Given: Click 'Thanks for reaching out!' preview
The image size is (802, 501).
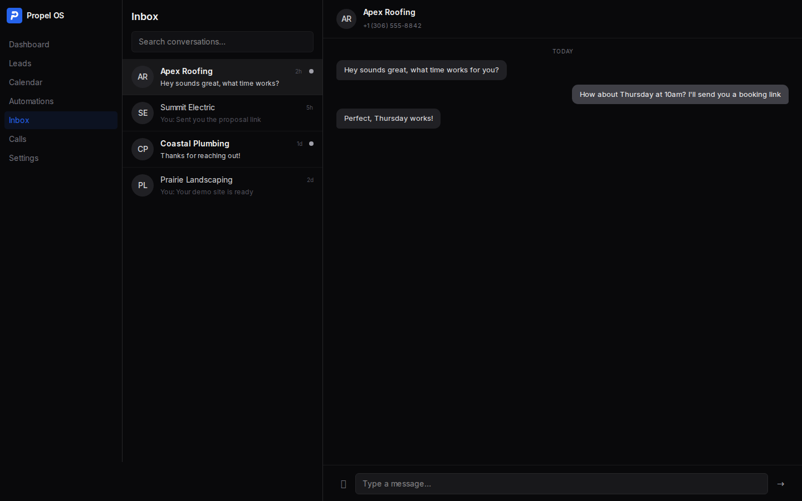Looking at the screenshot, I should point(200,156).
